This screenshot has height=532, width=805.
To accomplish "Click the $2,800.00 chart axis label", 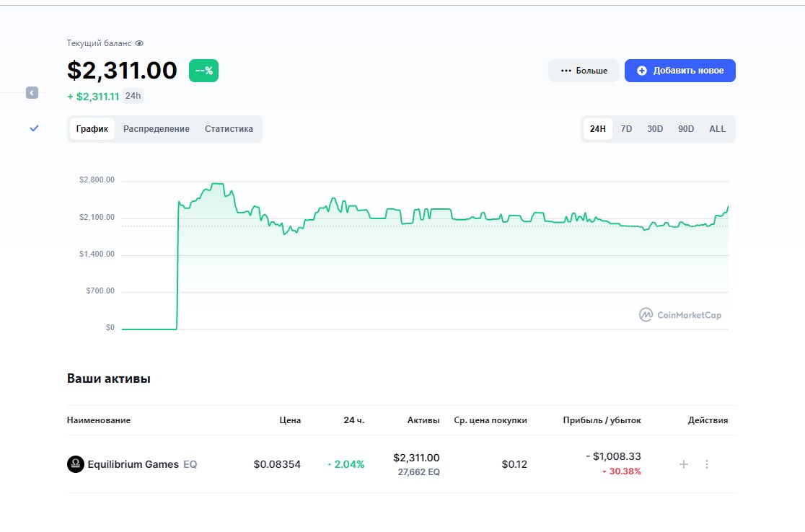I will pos(97,180).
